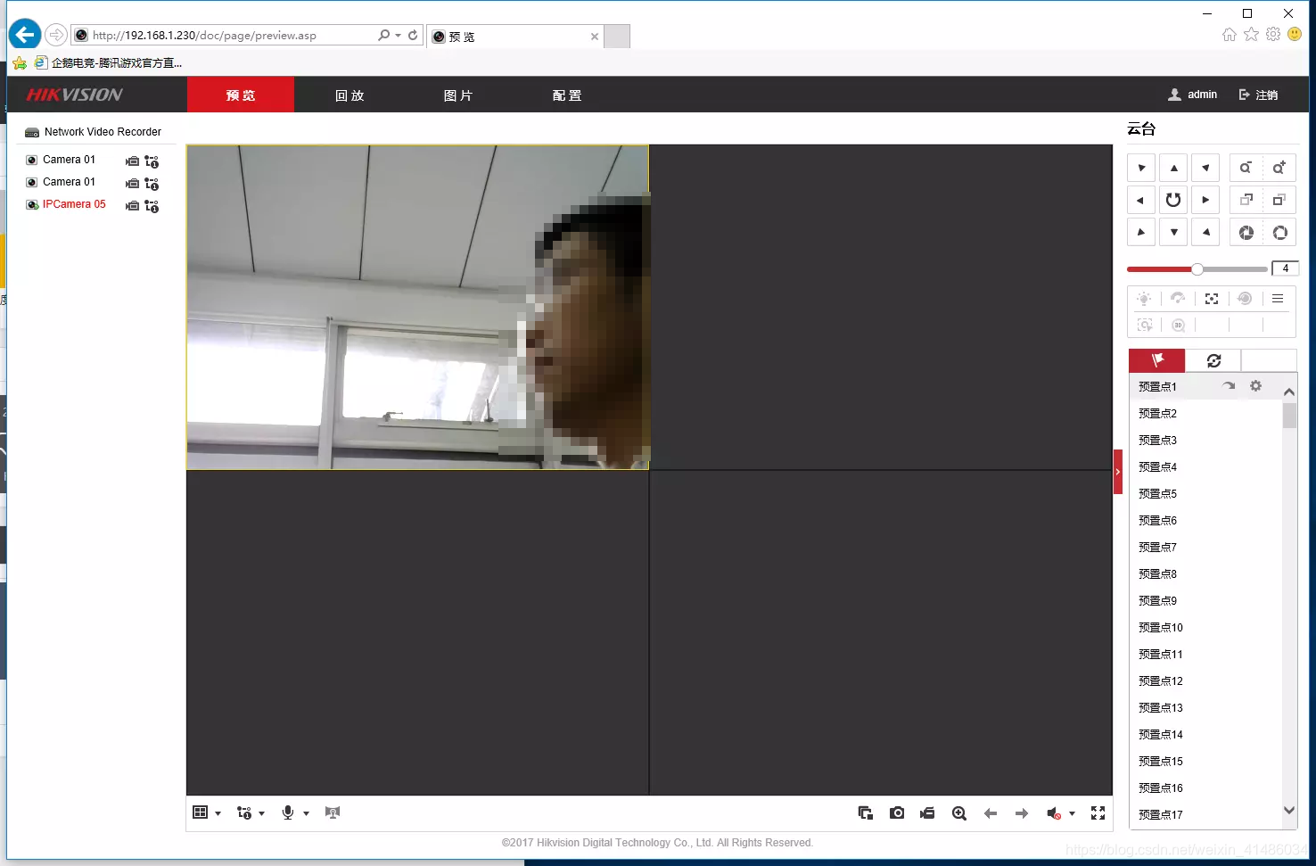Image resolution: width=1316 pixels, height=866 pixels.
Task: Open the 配置 configuration tab
Action: [x=567, y=95]
